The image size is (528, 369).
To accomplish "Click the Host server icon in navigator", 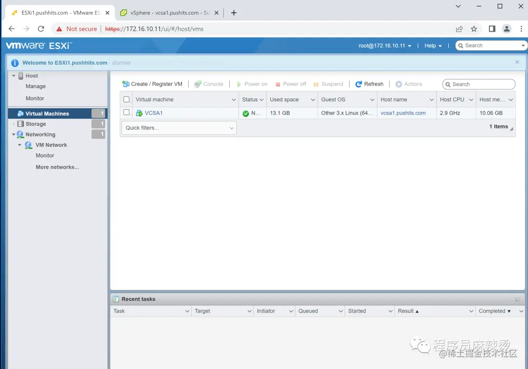I will coord(21,75).
